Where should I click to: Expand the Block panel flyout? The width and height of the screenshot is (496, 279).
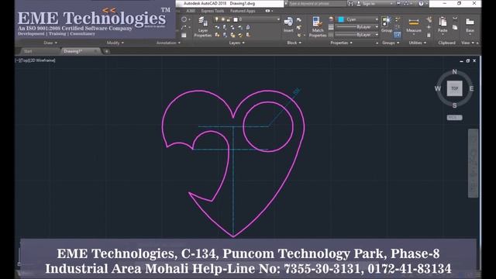pyautogui.click(x=294, y=43)
